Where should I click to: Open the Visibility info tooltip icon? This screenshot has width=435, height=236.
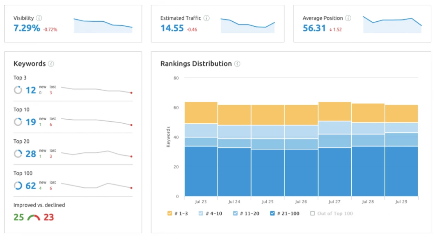(39, 18)
